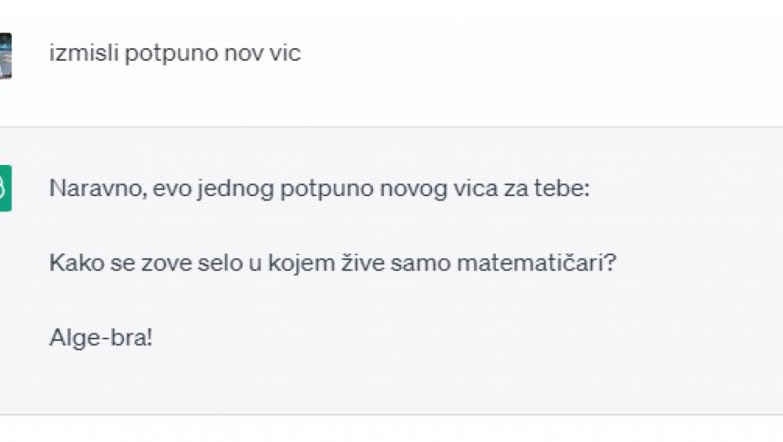This screenshot has height=442, width=783.
Task: Click the word 'vic' in the user prompt
Action: (x=286, y=54)
